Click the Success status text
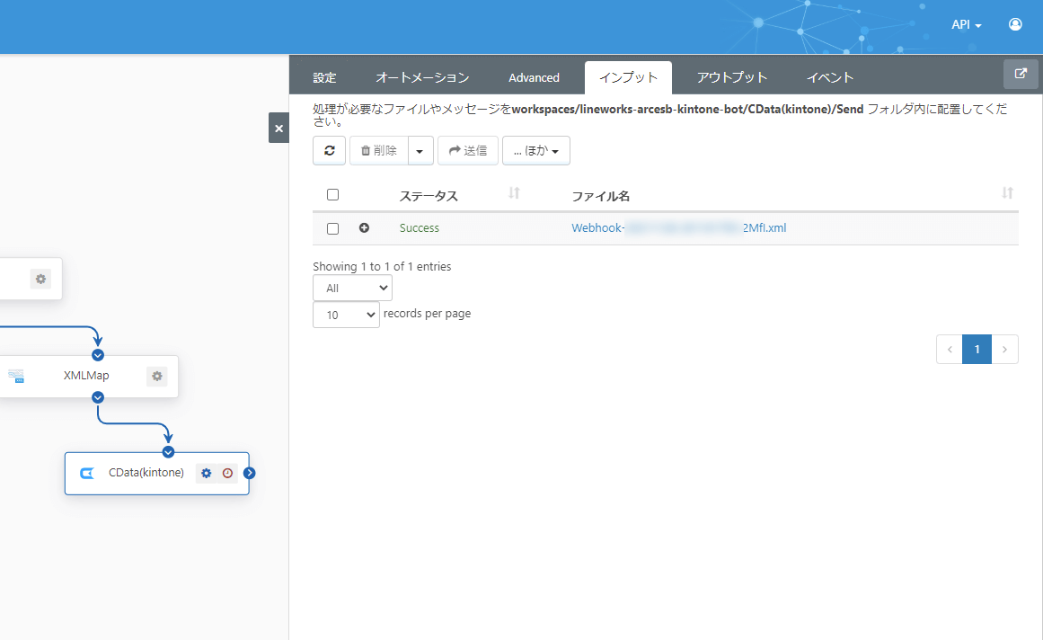The image size is (1043, 640). (419, 227)
